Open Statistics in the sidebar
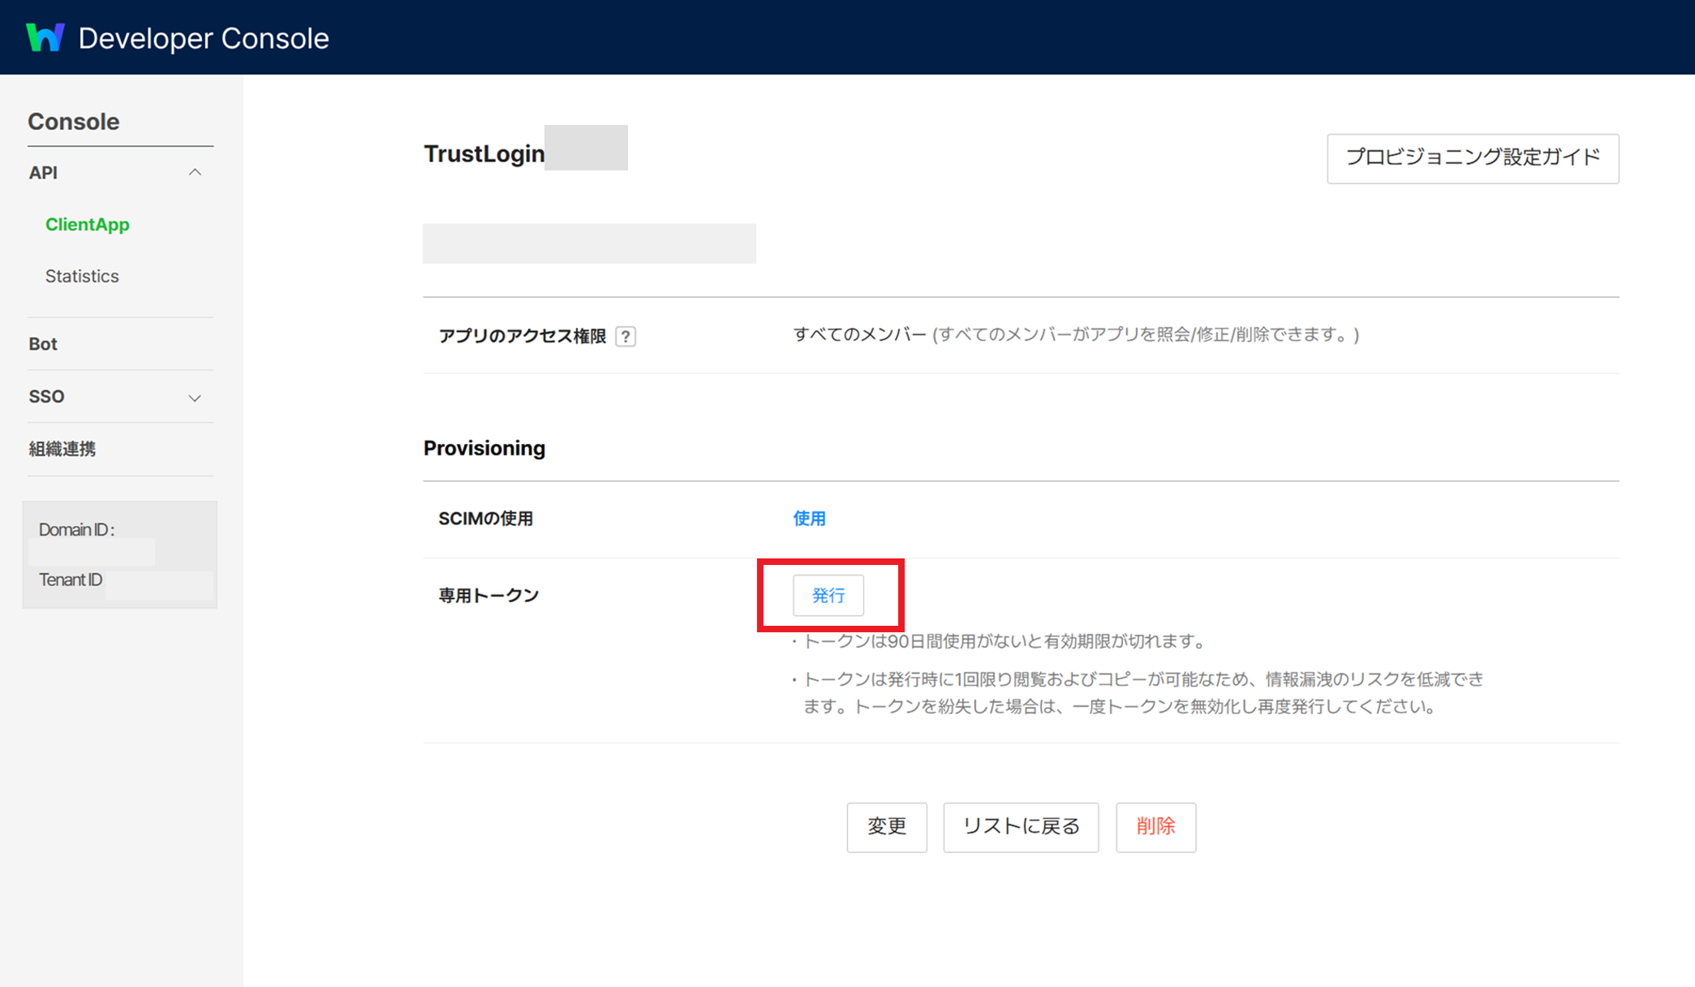This screenshot has width=1695, height=987. click(x=82, y=276)
